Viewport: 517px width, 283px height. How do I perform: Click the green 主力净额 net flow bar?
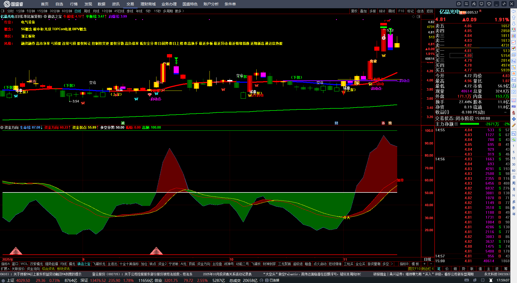(470, 124)
